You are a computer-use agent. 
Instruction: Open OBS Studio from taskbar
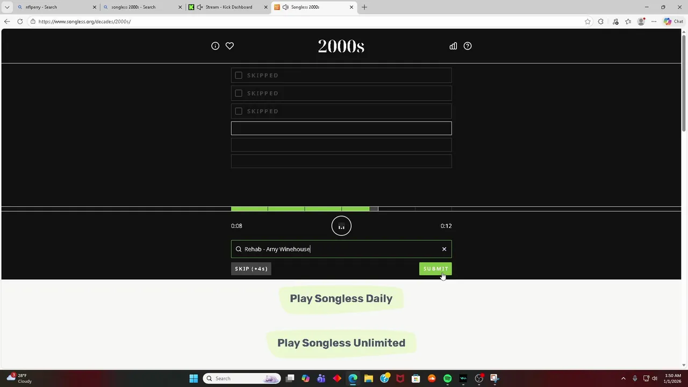[x=479, y=378]
